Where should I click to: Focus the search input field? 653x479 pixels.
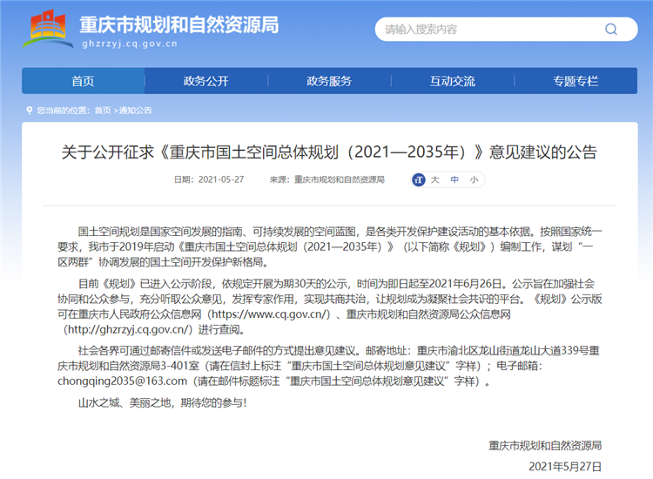click(506, 29)
